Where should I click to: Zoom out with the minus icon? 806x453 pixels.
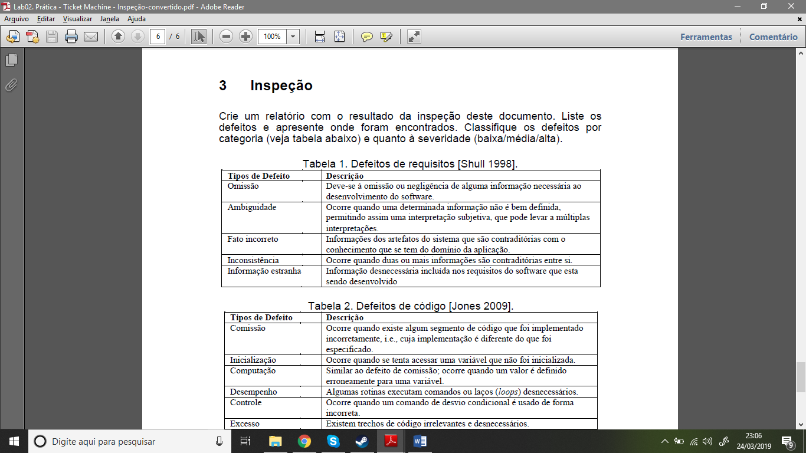(x=226, y=36)
